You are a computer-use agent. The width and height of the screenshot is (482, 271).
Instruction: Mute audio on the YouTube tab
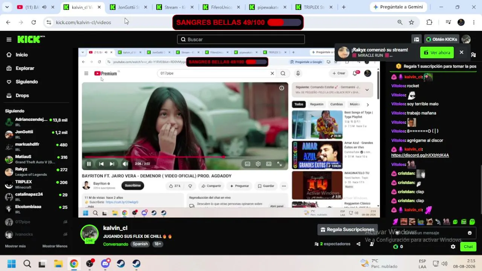tap(44, 7)
